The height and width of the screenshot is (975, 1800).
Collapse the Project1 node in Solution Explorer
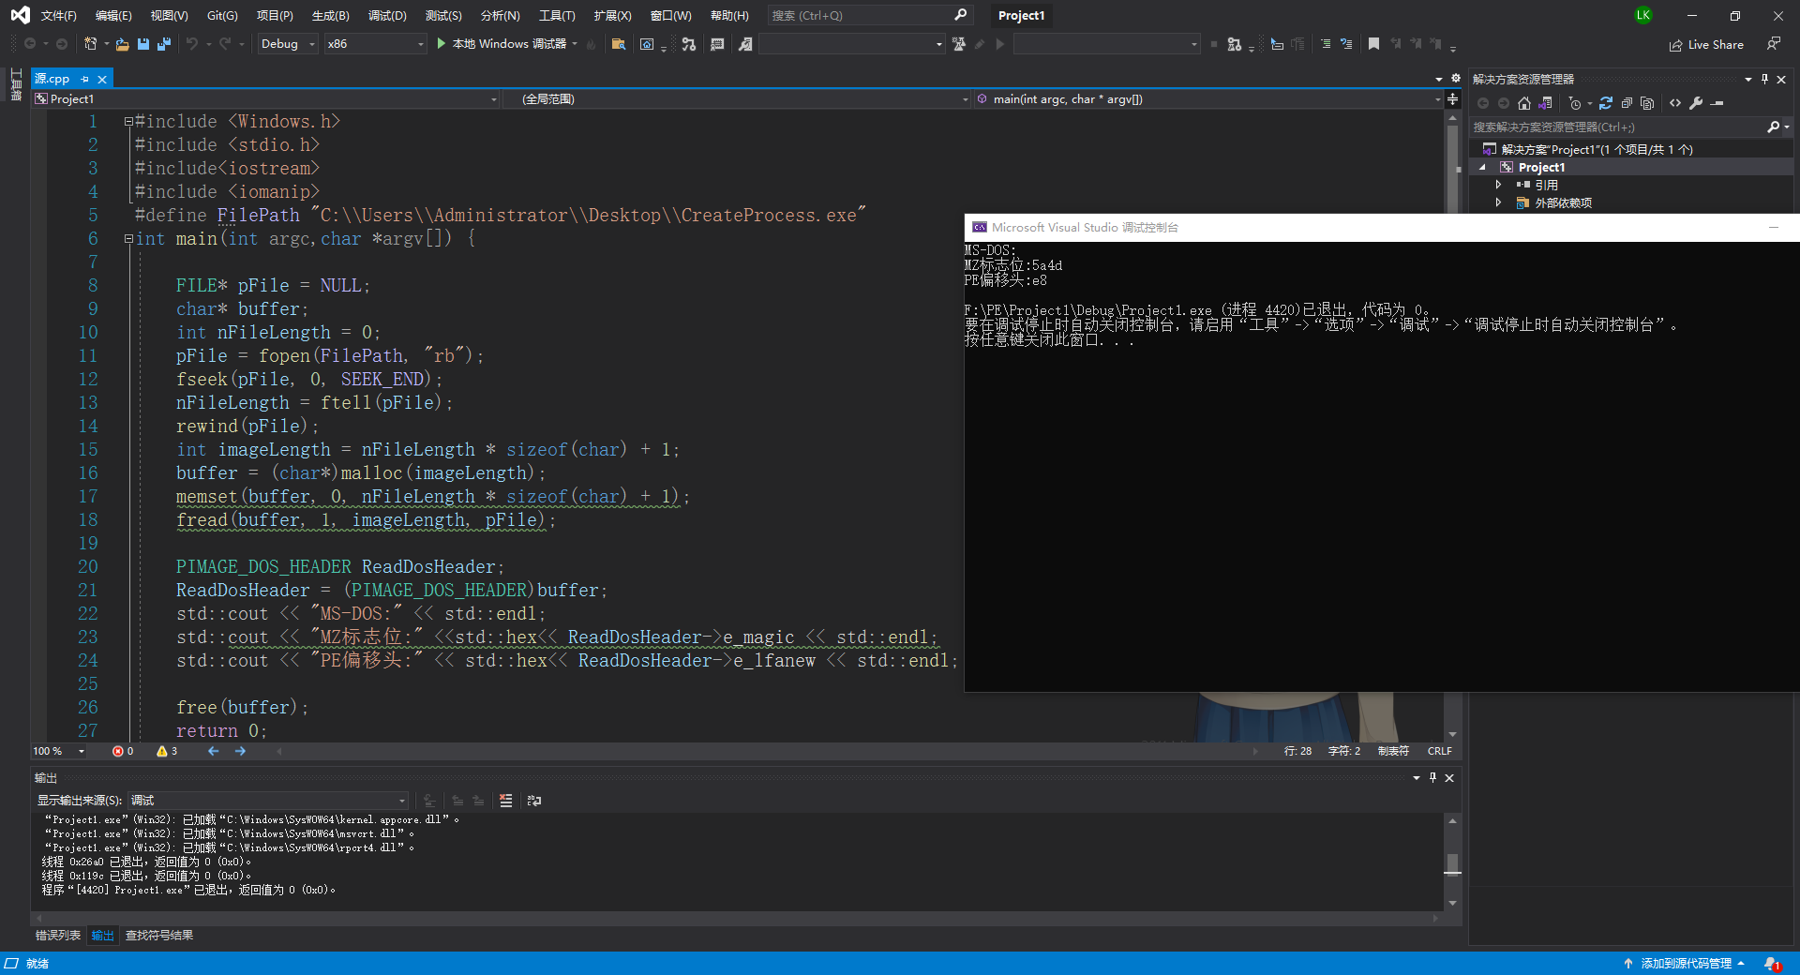pos(1483,168)
